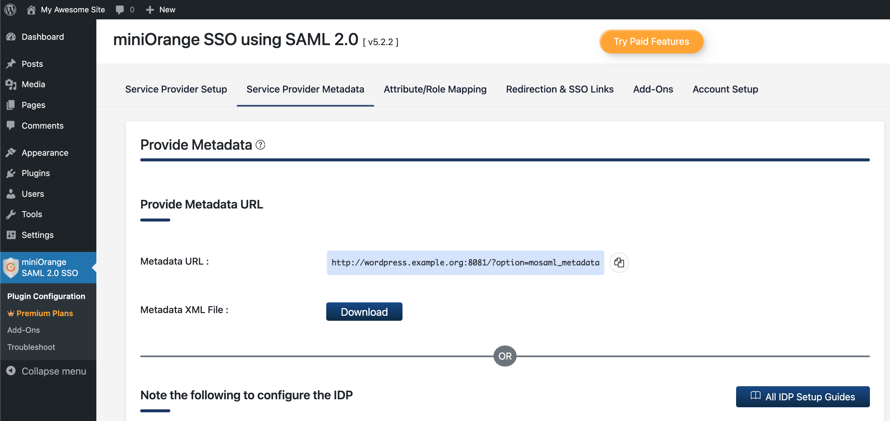Click the Dashboard gauge icon
The image size is (890, 421).
click(11, 36)
